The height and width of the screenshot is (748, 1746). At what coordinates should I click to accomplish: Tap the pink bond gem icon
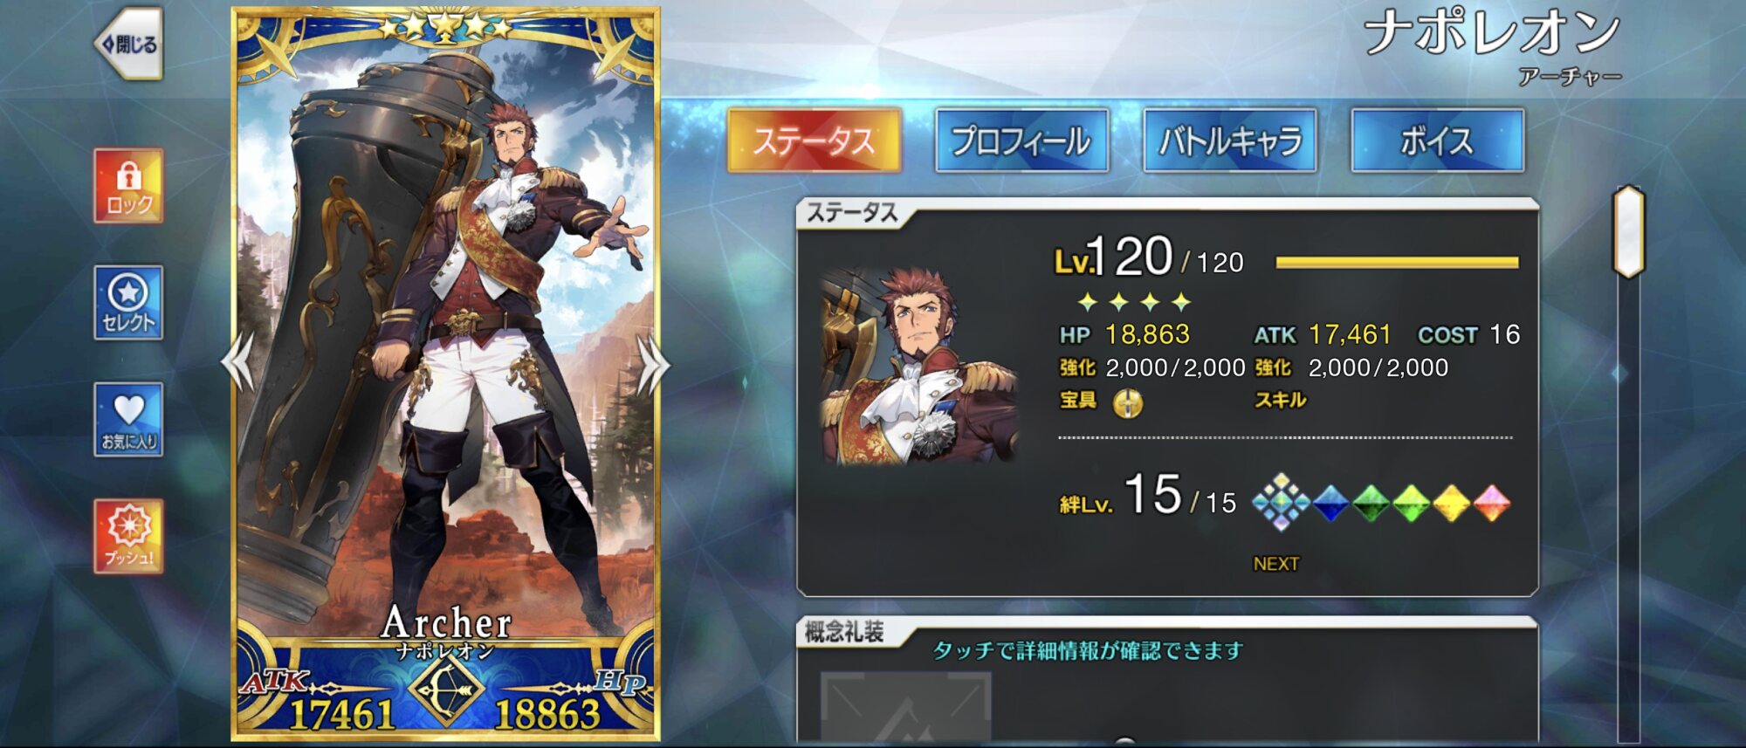pos(1491,504)
